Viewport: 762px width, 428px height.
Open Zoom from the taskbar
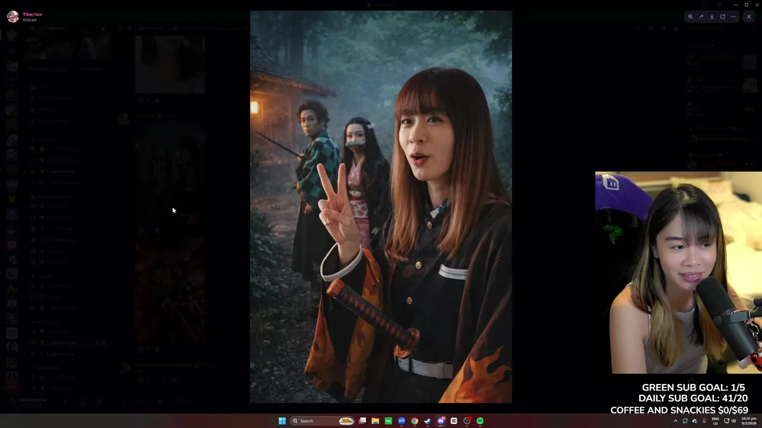tap(401, 421)
